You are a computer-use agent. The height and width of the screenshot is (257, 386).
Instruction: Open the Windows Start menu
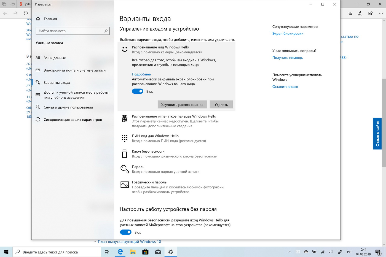tap(6, 252)
